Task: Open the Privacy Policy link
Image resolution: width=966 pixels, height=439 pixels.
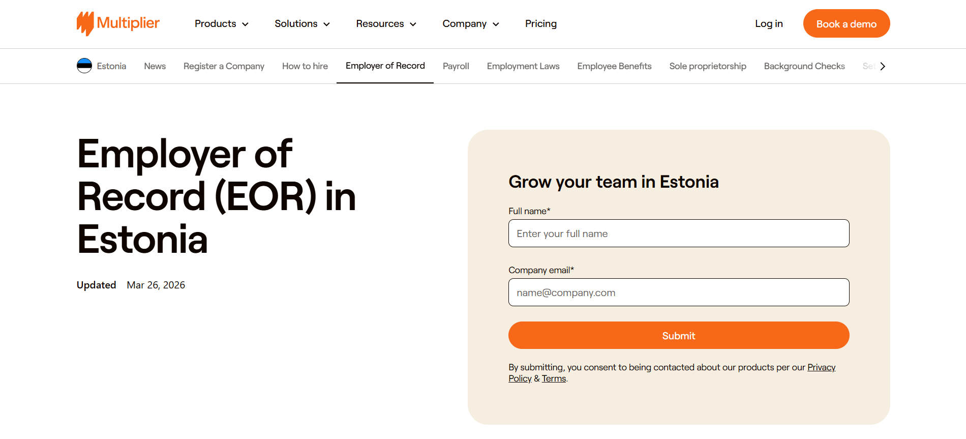Action: [x=821, y=367]
